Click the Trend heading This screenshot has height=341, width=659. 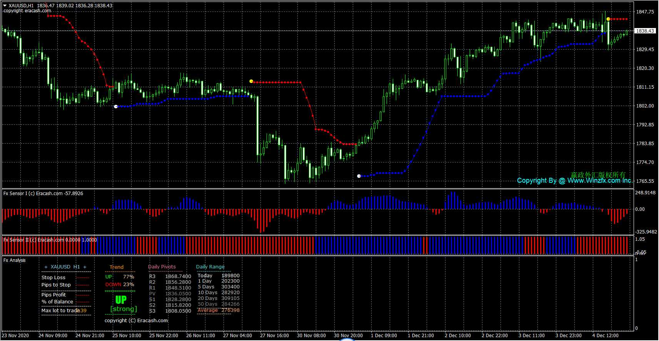pyautogui.click(x=117, y=267)
